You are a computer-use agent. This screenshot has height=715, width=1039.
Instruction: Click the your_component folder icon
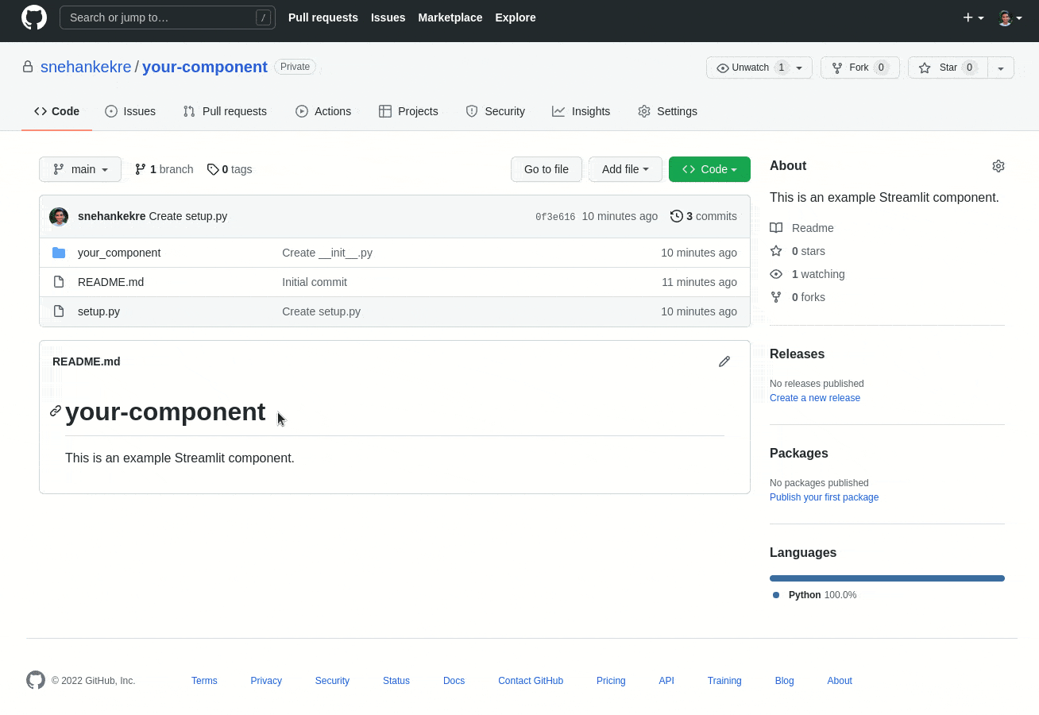59,253
